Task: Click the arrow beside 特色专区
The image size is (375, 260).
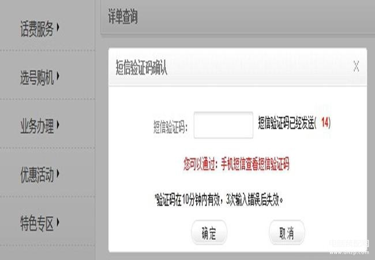Action: point(58,222)
